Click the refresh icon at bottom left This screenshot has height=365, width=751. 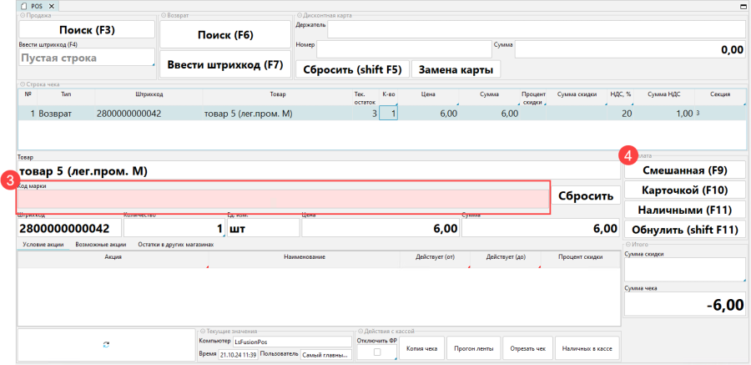[106, 344]
